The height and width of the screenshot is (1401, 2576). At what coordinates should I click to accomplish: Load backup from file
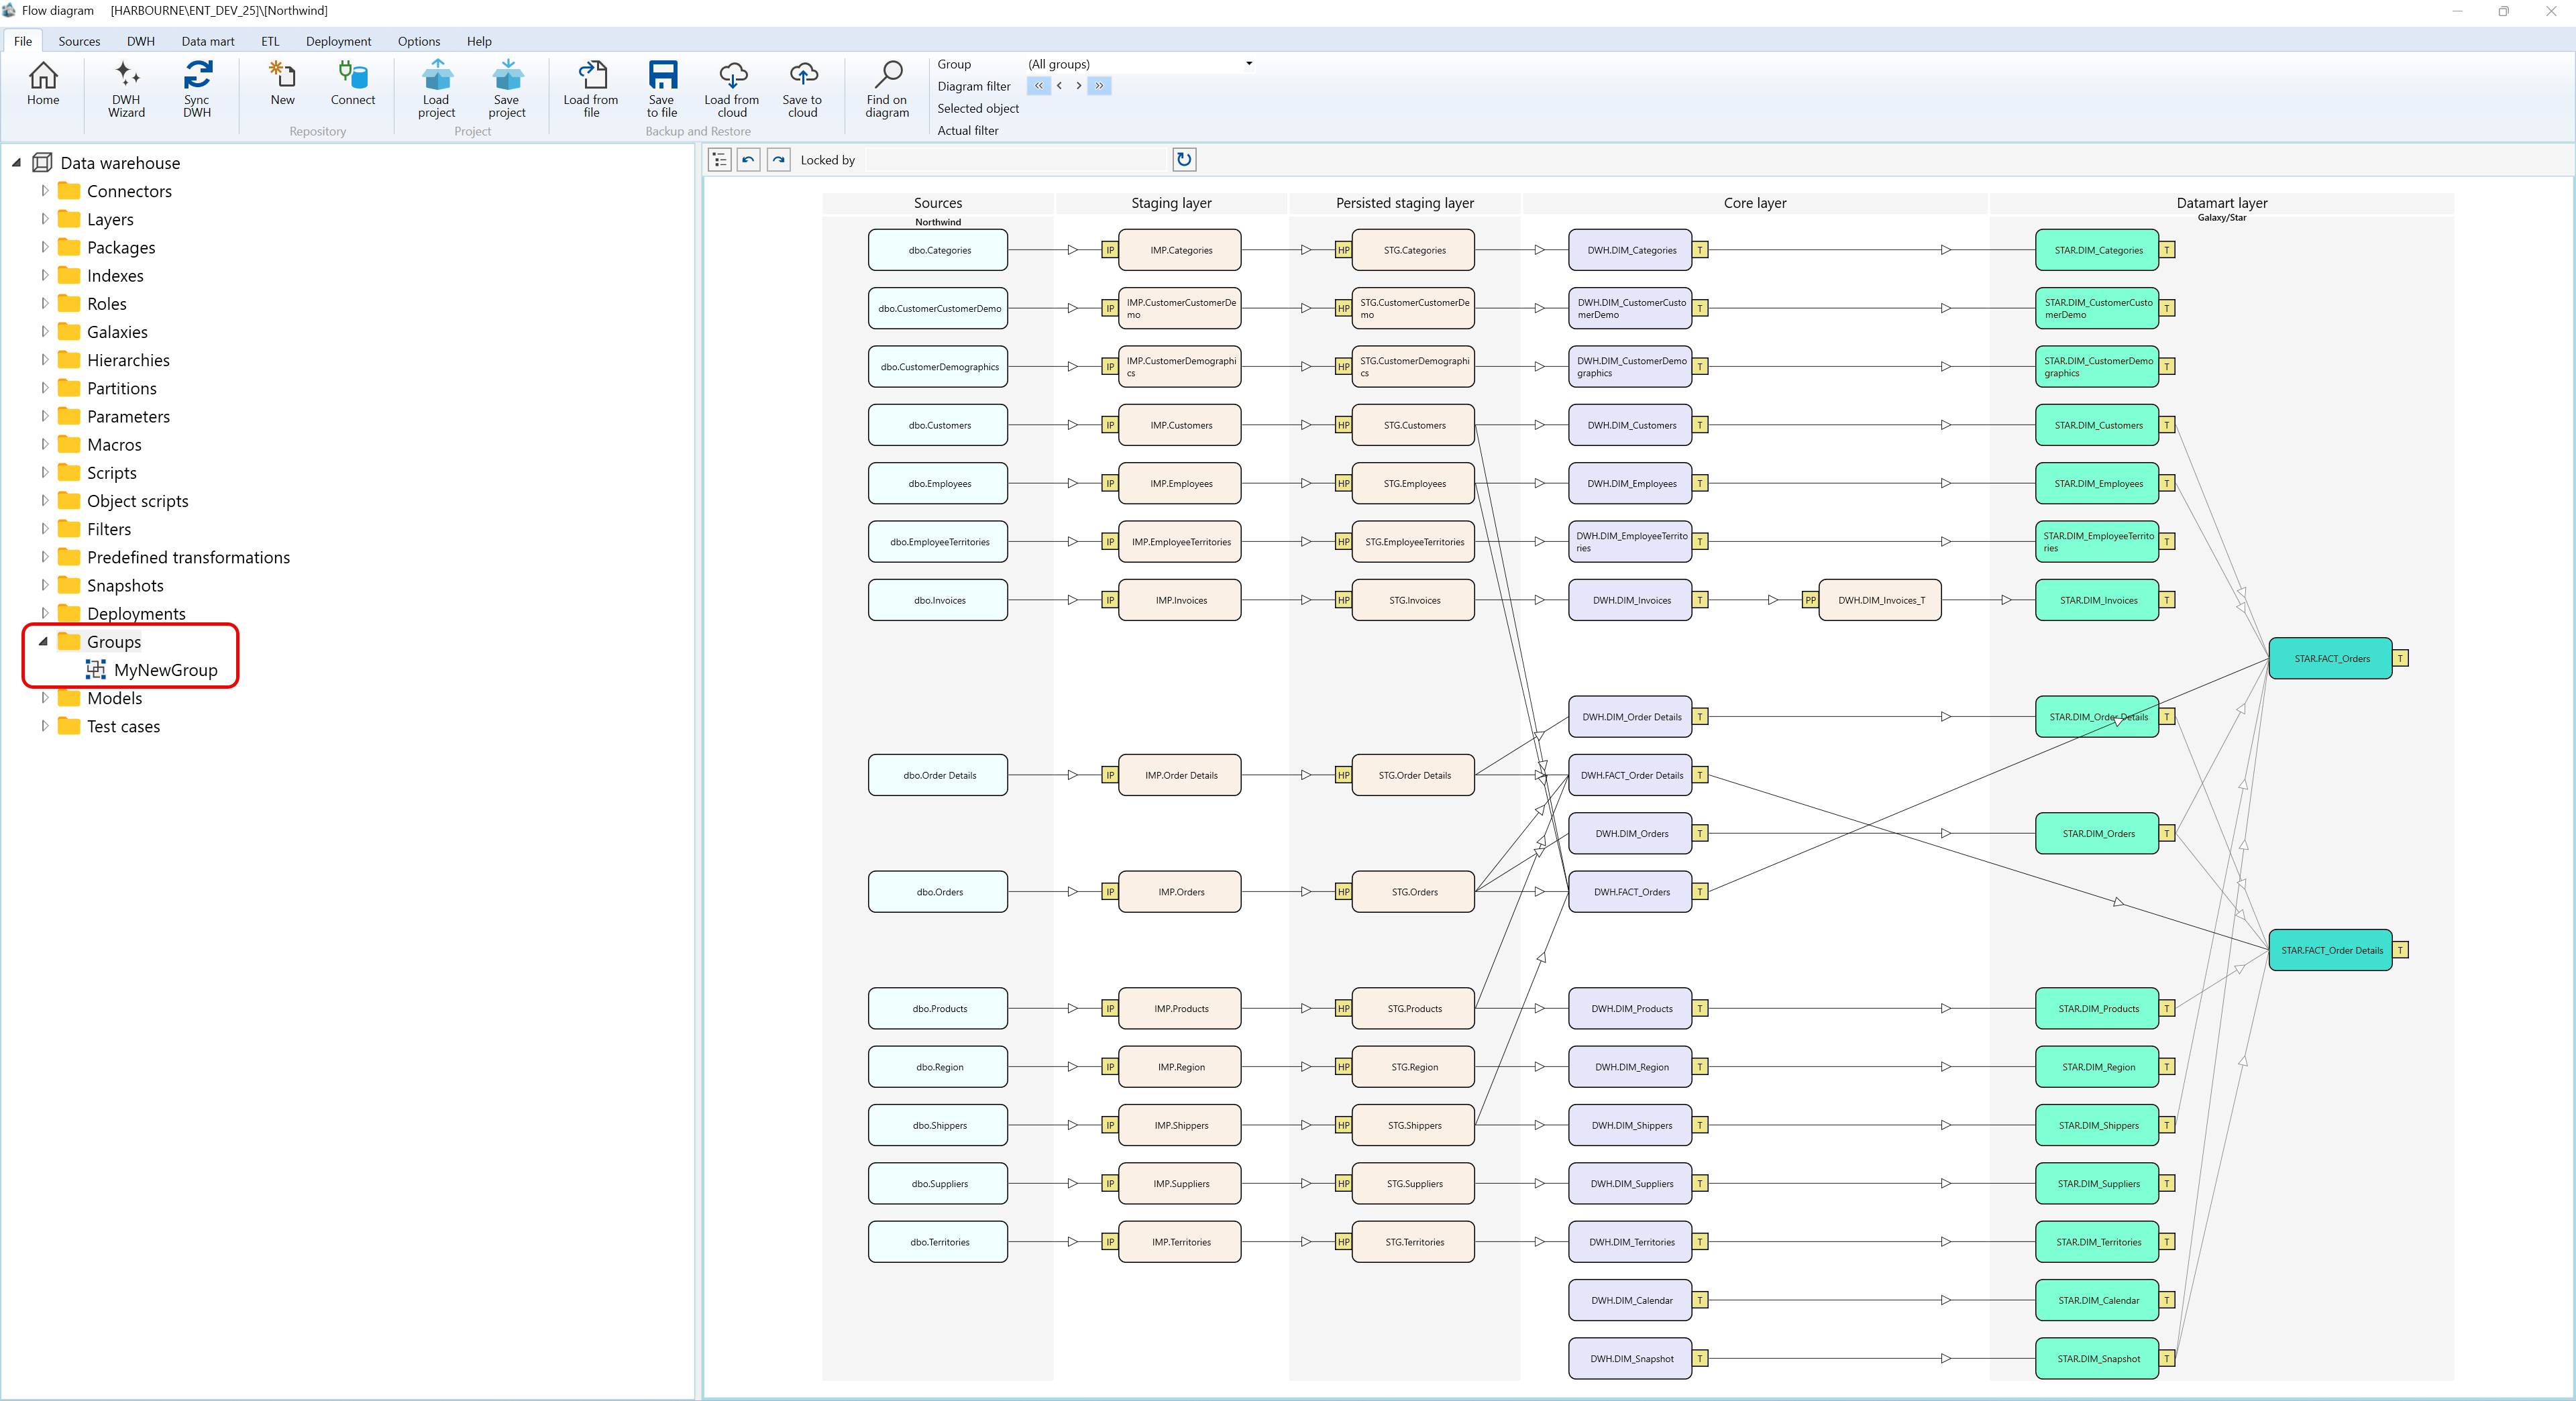click(x=591, y=90)
